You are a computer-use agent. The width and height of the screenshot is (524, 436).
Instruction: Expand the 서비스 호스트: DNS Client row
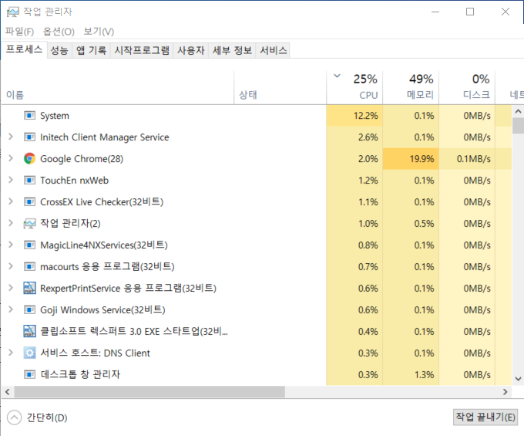(11, 353)
